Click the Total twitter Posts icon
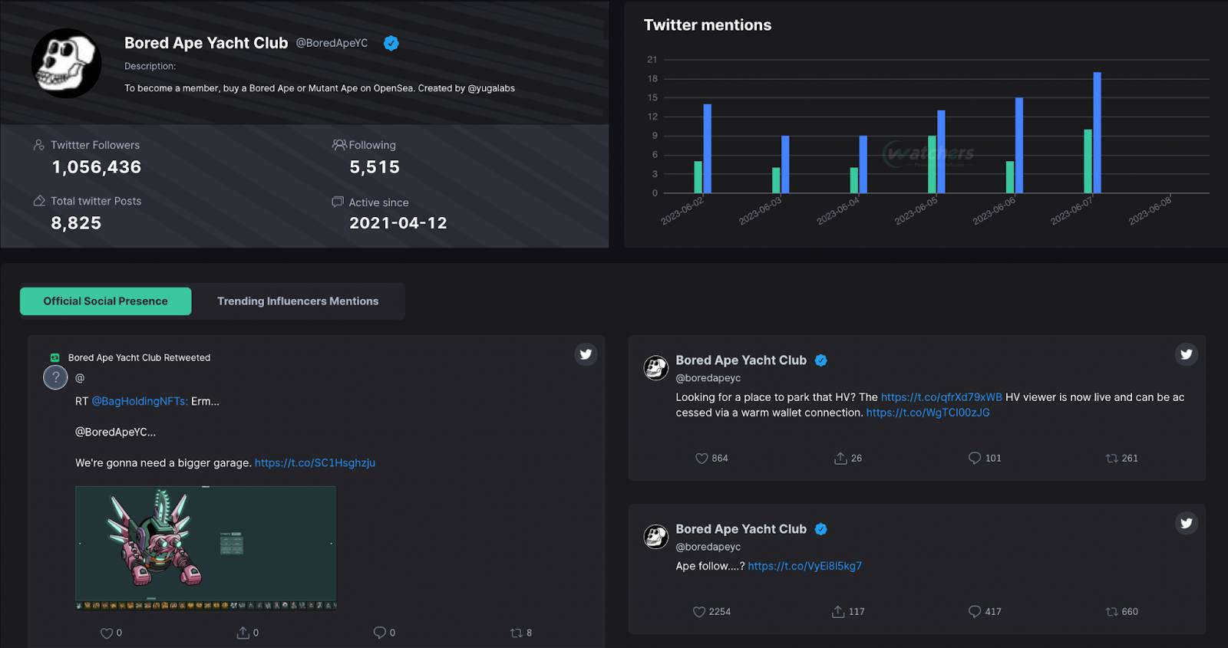 tap(39, 201)
